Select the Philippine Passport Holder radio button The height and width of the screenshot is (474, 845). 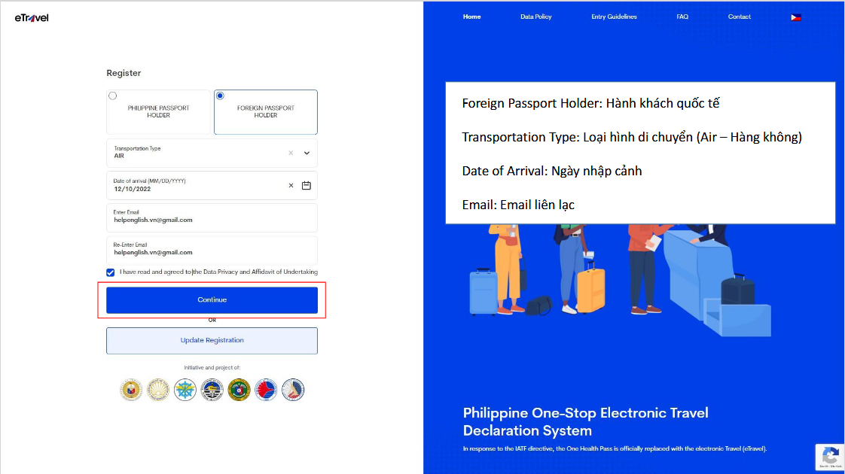click(x=113, y=96)
